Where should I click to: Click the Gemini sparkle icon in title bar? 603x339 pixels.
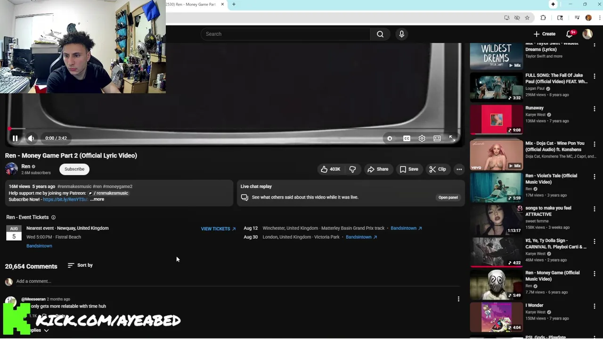tap(553, 4)
